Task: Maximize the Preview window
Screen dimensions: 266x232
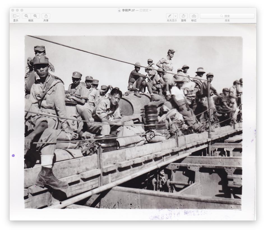Action: 22,10
